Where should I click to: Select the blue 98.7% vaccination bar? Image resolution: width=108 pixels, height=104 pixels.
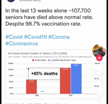coord(76,79)
